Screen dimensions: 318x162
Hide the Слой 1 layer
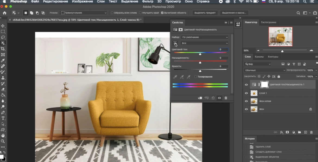point(246,93)
